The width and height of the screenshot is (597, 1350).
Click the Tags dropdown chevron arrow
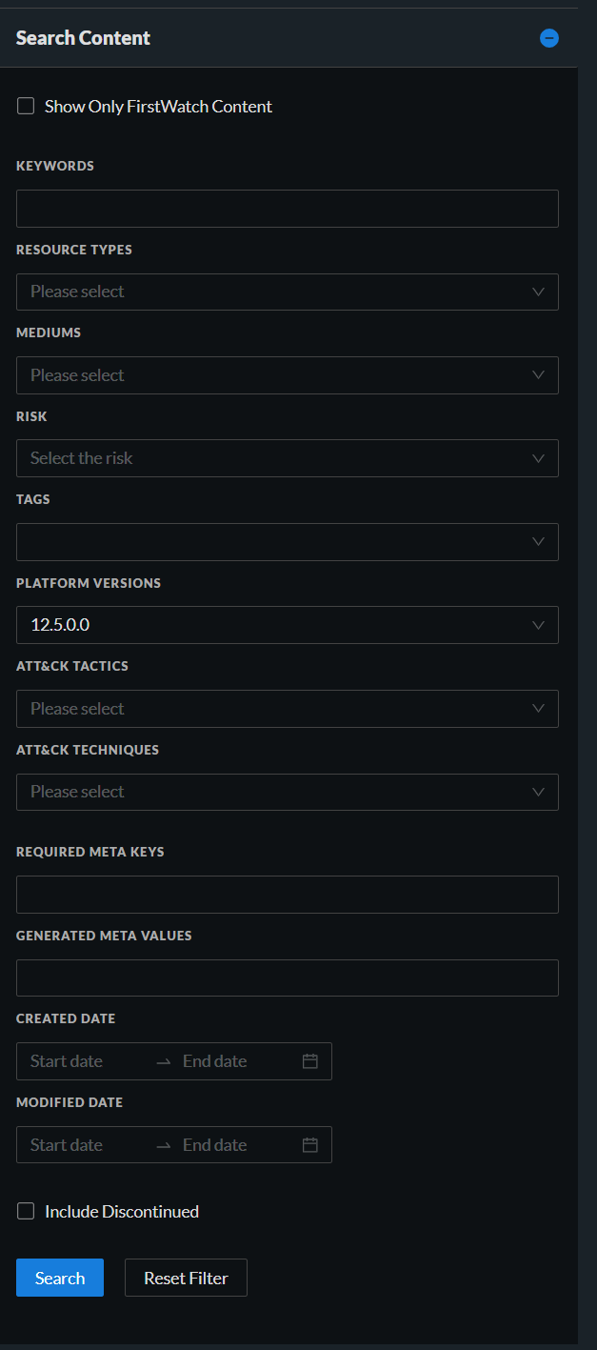[x=539, y=542]
